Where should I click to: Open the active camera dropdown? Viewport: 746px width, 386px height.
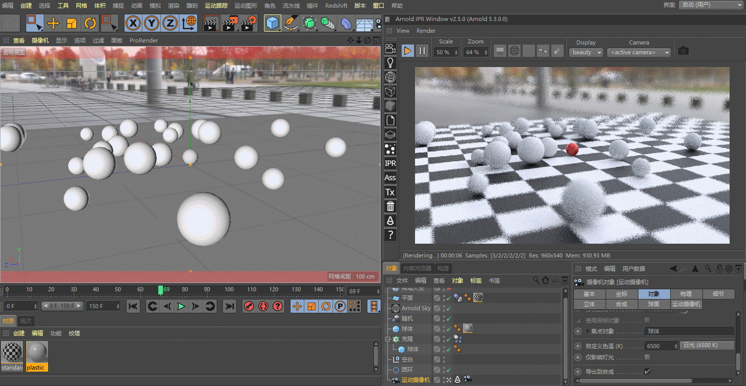click(638, 52)
